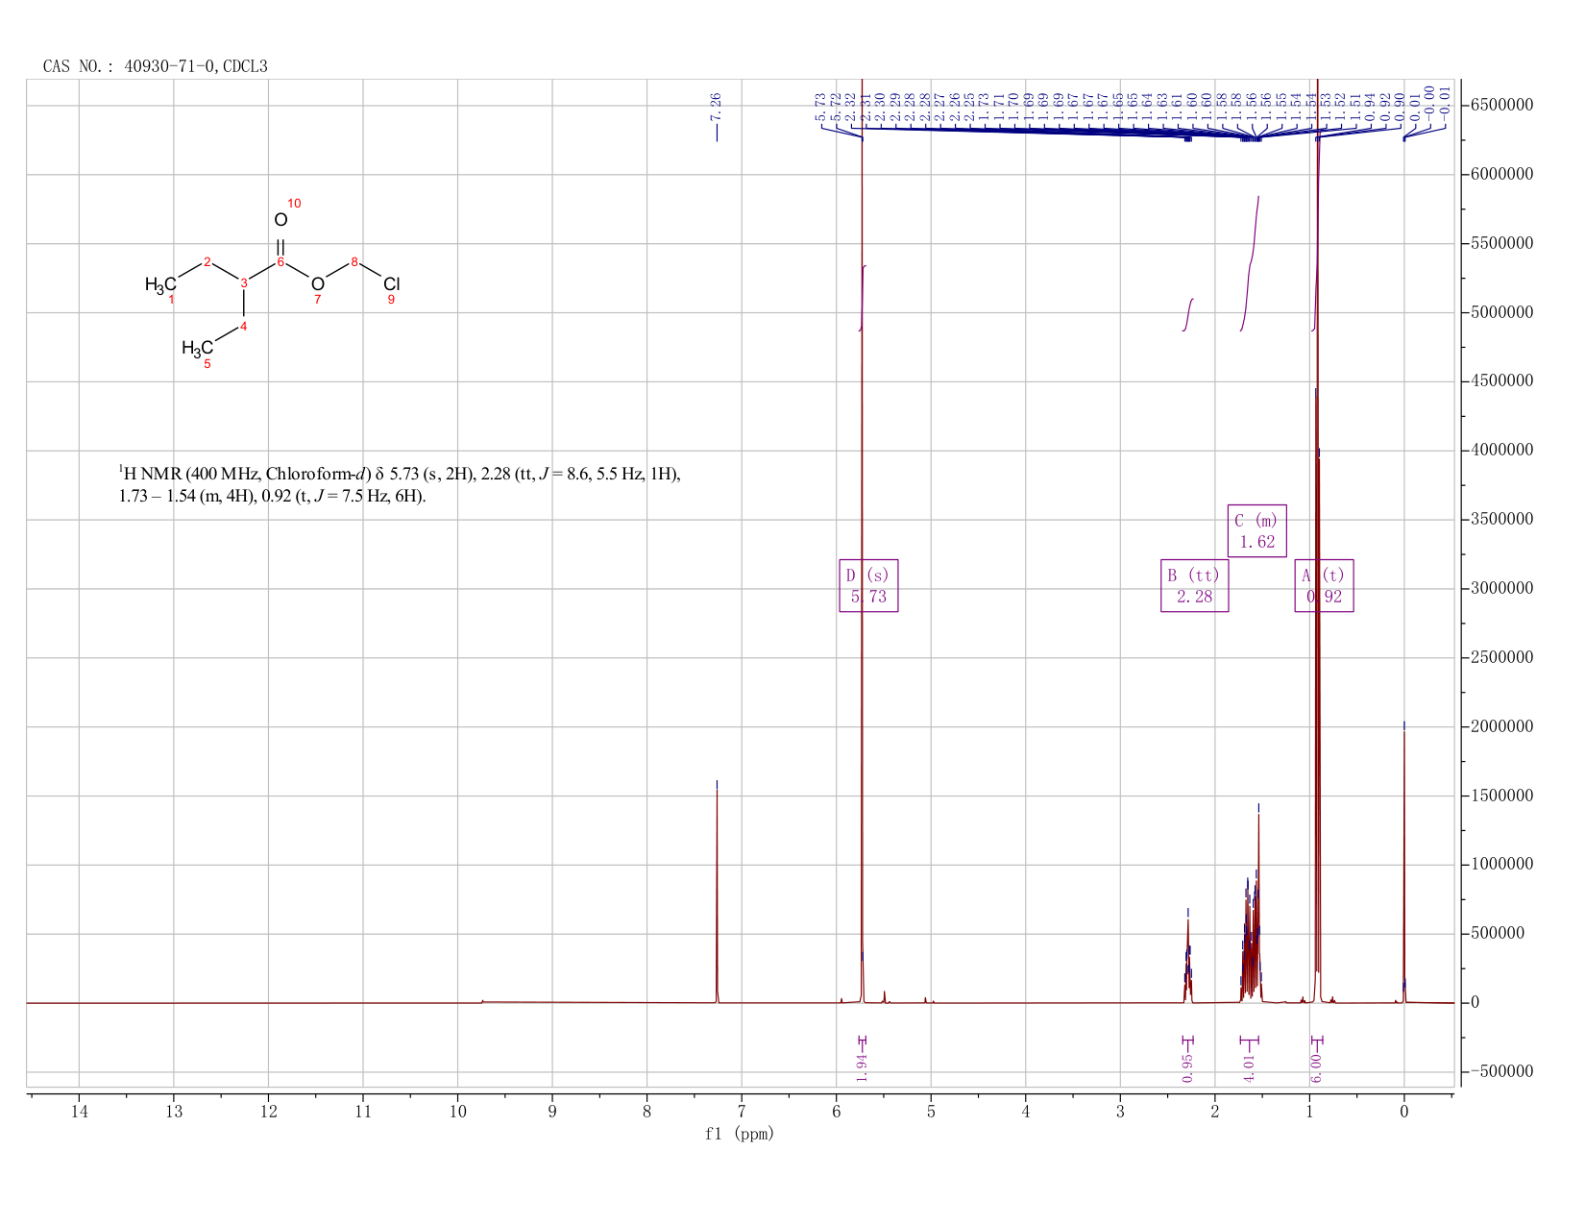This screenshot has height=1225, width=1585.
Task: Select the C (m) 1.62 multiplet box
Action: 1256,530
